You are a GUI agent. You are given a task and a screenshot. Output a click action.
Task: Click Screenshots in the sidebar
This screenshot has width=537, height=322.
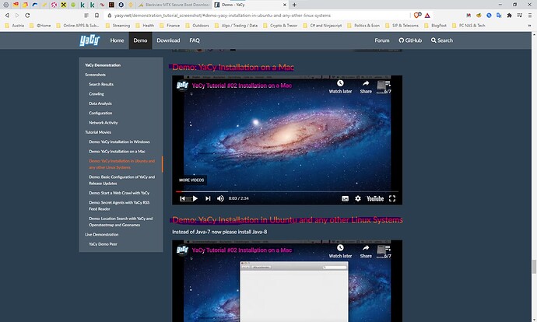tap(95, 75)
